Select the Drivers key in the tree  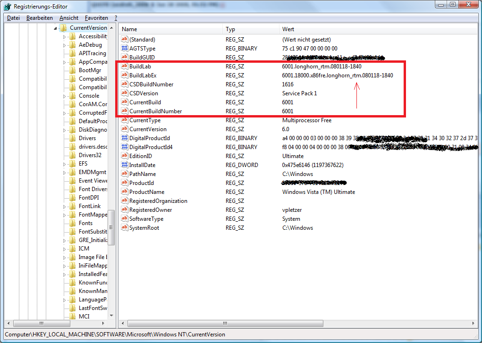(87, 138)
